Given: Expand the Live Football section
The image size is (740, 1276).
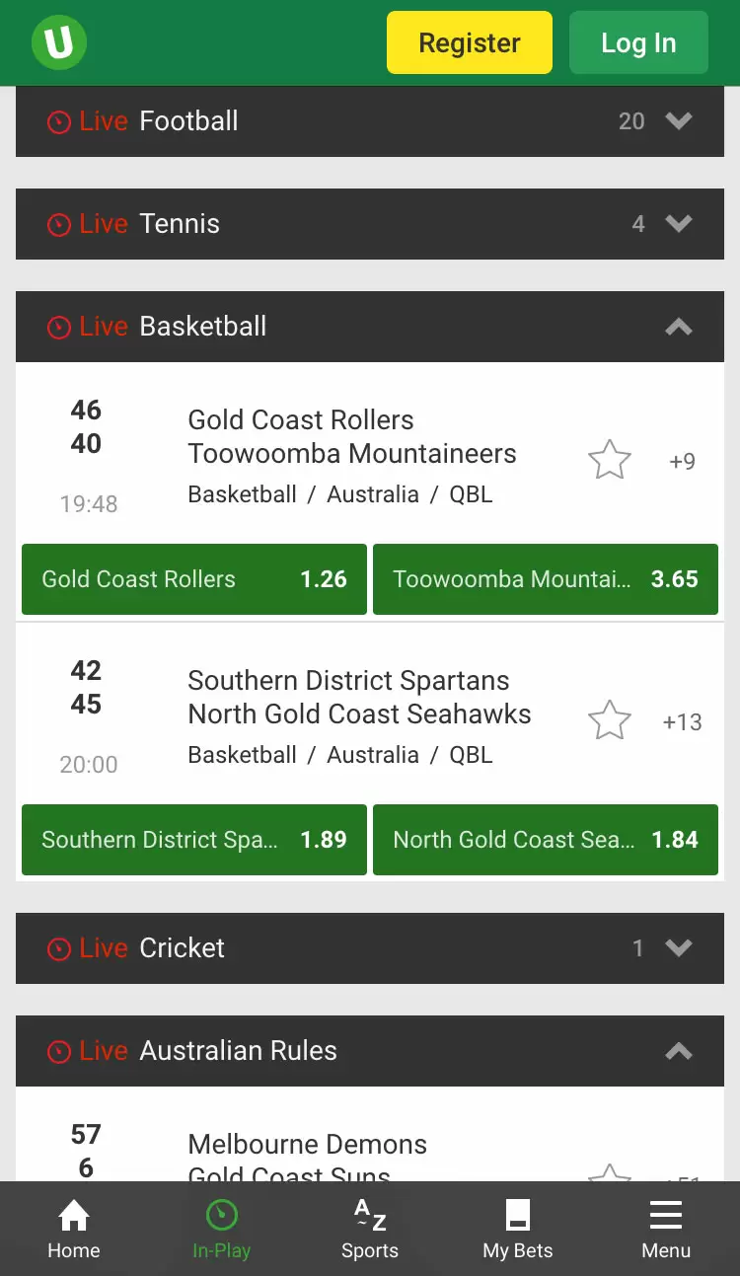Looking at the screenshot, I should (370, 121).
